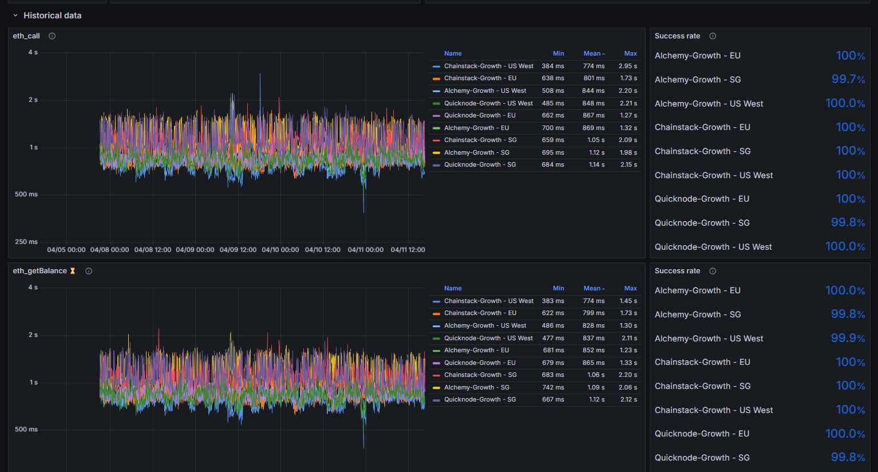
Task: Toggle Alchemy-Growth - EU series in eth_call legend
Action: click(477, 128)
